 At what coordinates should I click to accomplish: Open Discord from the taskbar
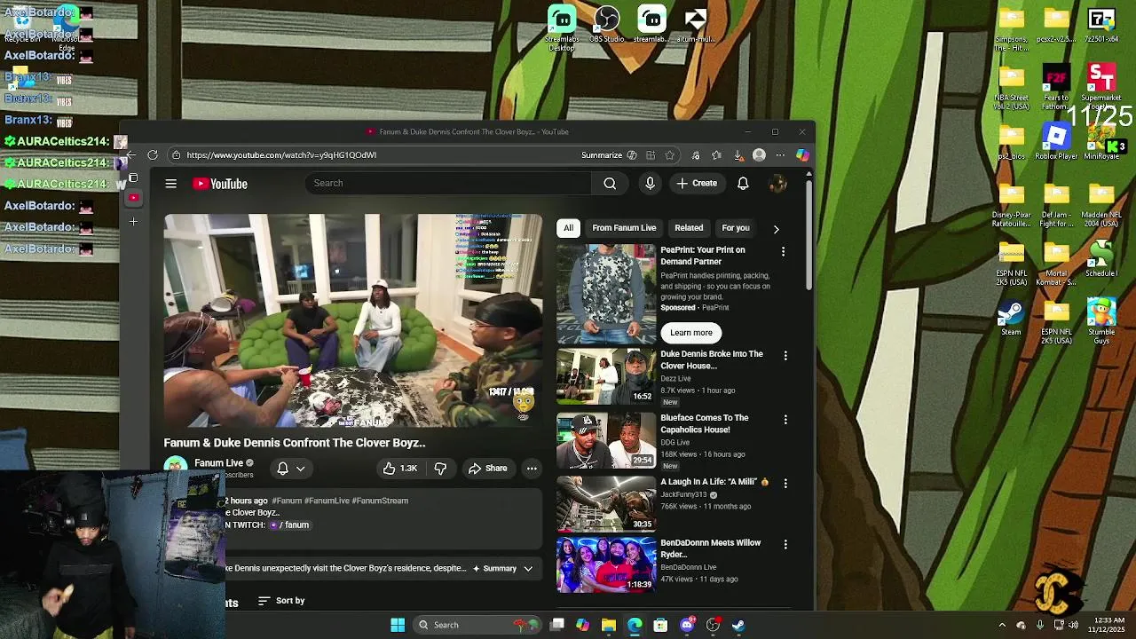coord(687,625)
